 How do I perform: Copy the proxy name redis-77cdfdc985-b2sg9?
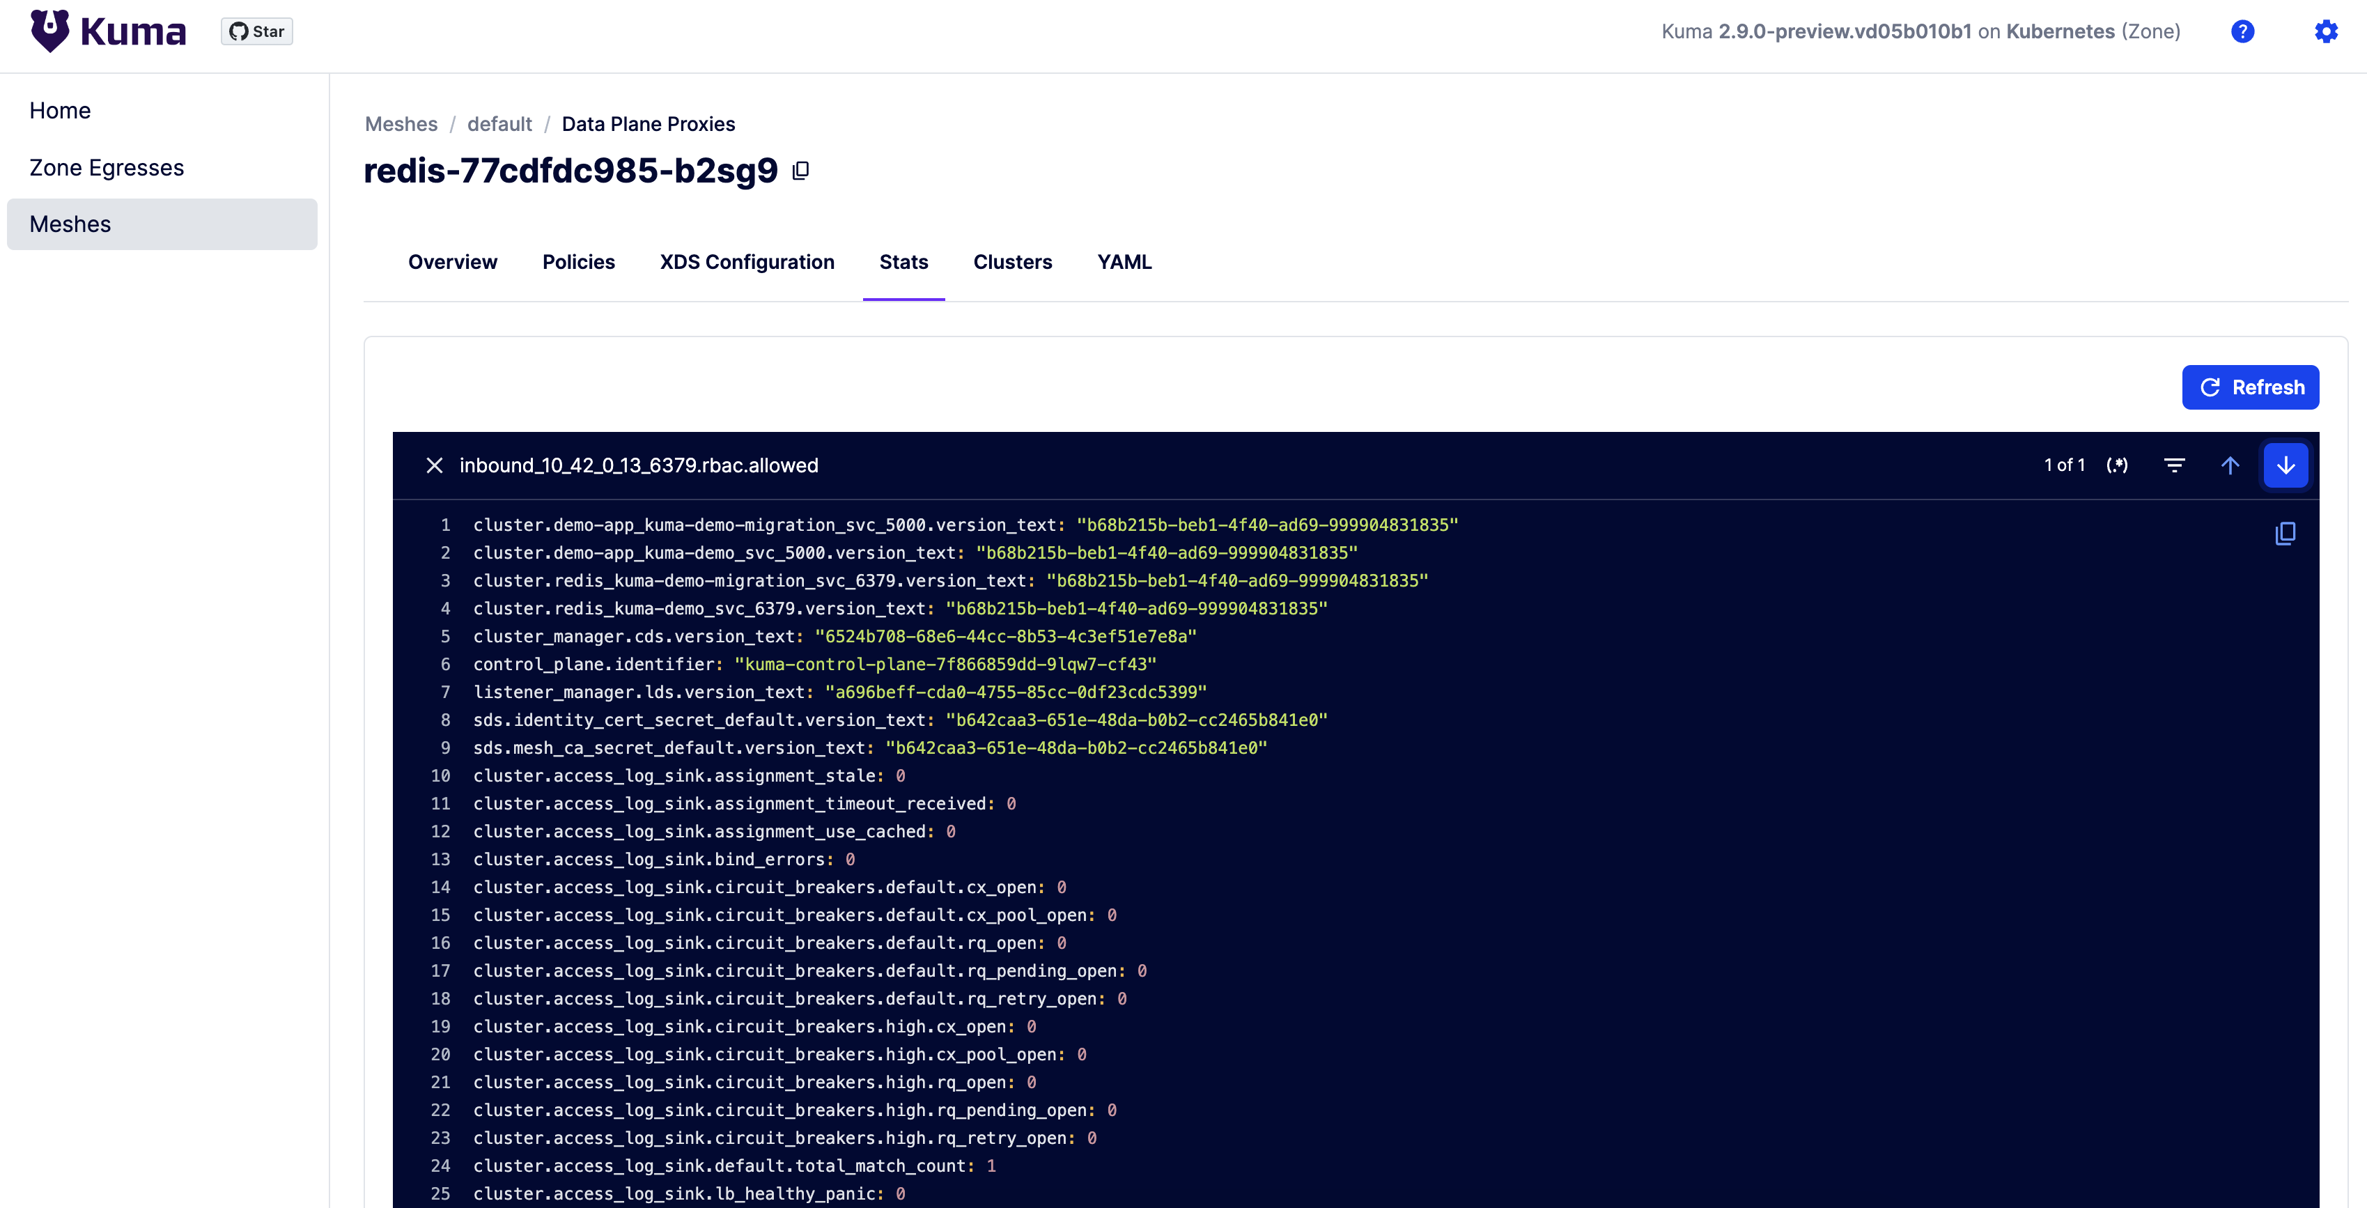click(x=800, y=170)
